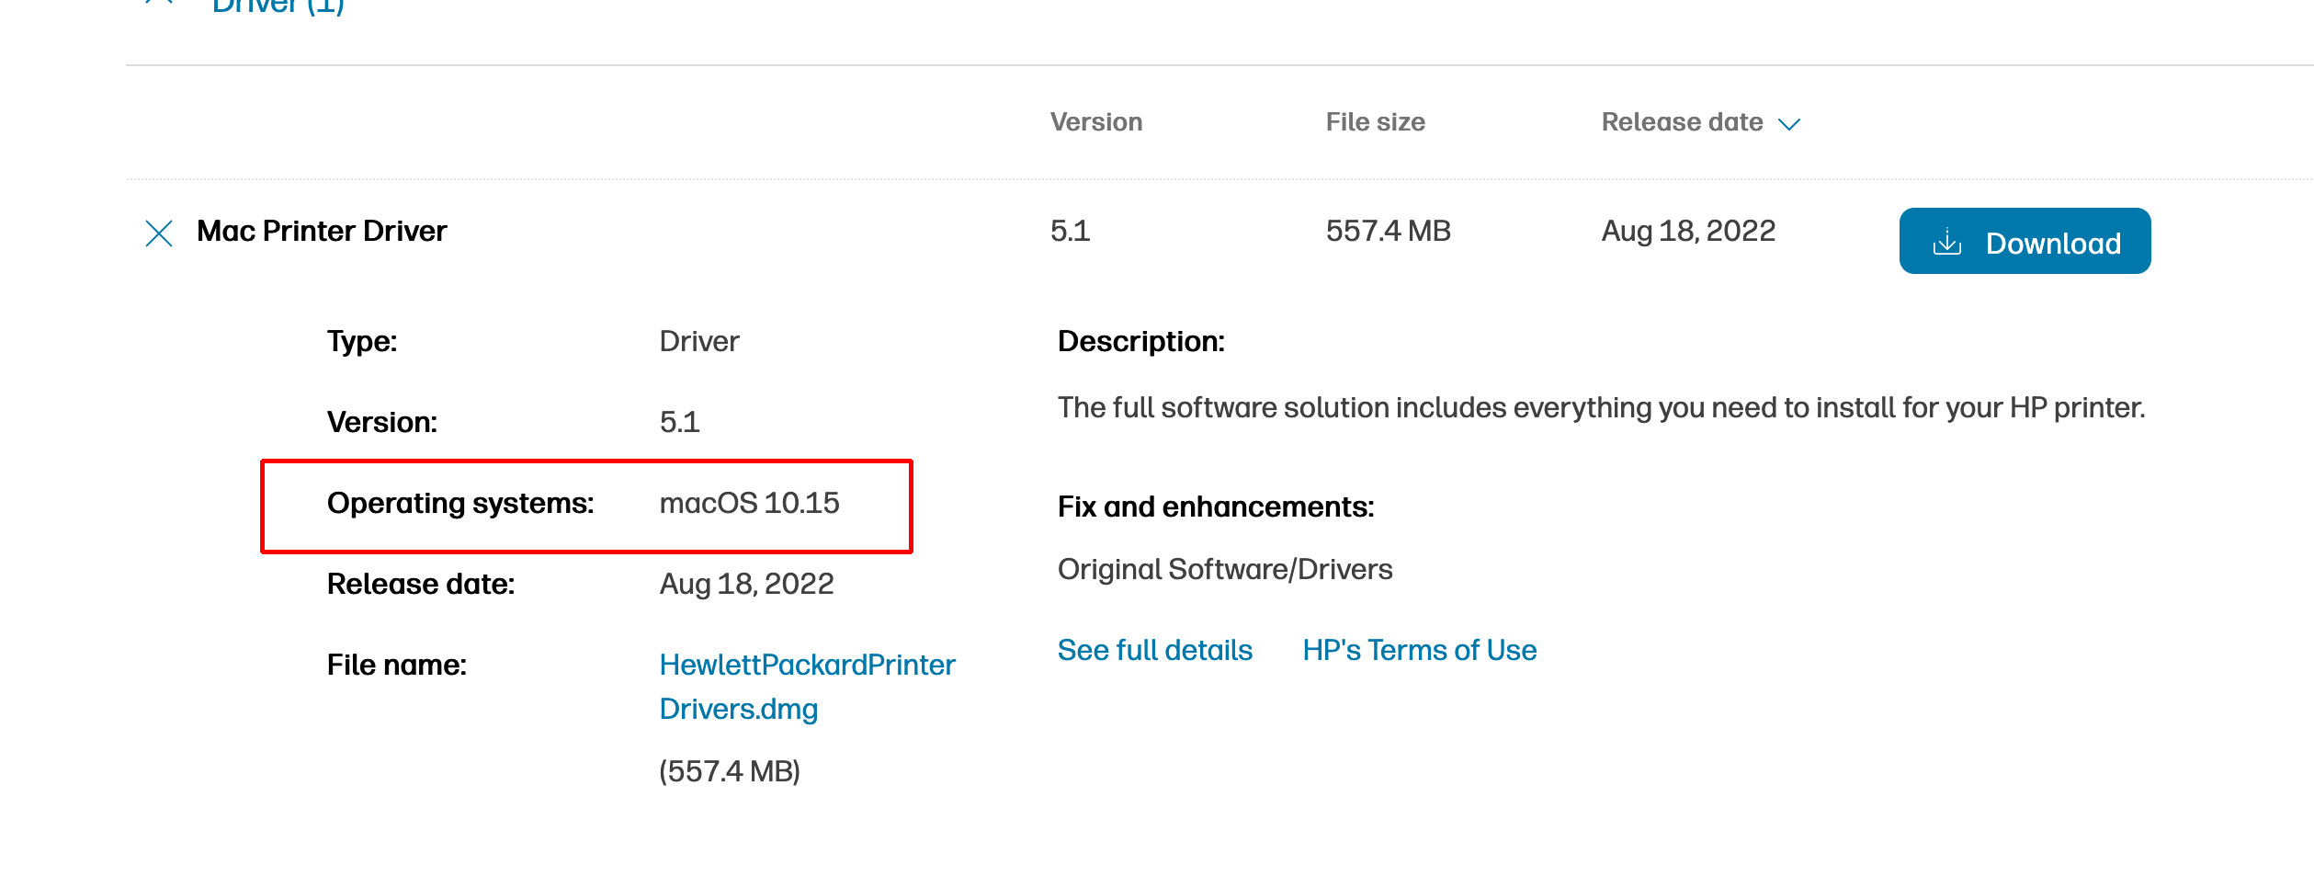Viewport: 2314px width, 888px height.
Task: Sort by the Version column header
Action: point(1095,122)
